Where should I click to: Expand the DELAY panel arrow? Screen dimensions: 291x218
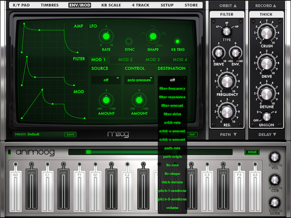click(275, 135)
